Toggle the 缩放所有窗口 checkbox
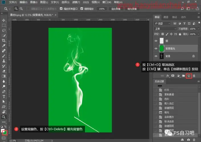201x142 pixels. (x=61, y=9)
